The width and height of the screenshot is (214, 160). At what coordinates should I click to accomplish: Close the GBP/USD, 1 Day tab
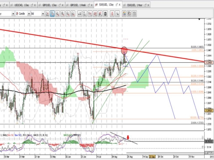coord(62,5)
